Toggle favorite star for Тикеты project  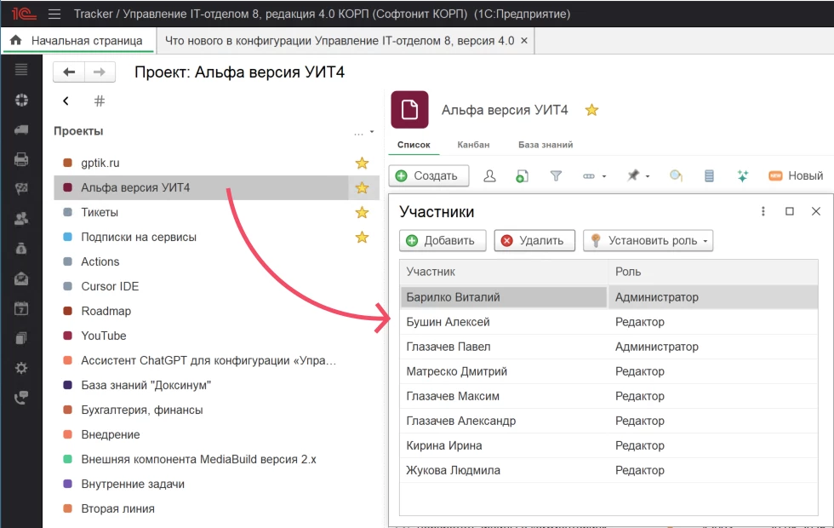(x=362, y=212)
